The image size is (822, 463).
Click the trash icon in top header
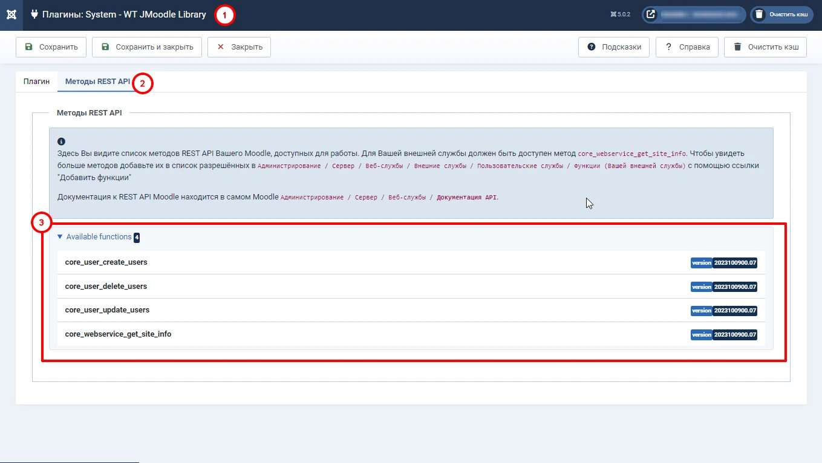(759, 15)
